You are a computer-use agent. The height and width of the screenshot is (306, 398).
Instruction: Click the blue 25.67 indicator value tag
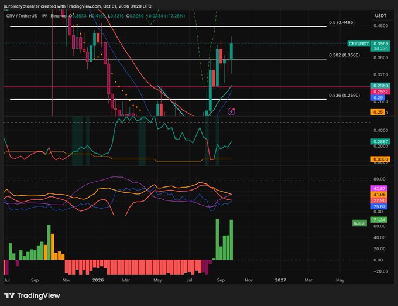click(379, 206)
